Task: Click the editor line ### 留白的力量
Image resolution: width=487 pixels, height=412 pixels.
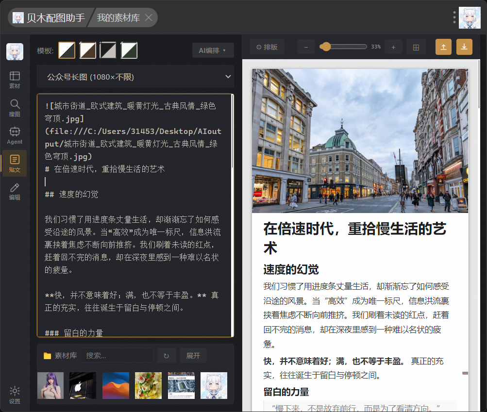Action: tap(74, 333)
